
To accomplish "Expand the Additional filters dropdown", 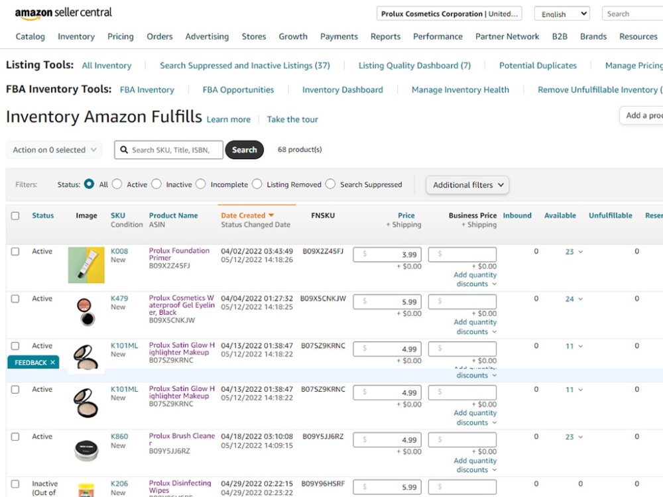I will tap(467, 185).
